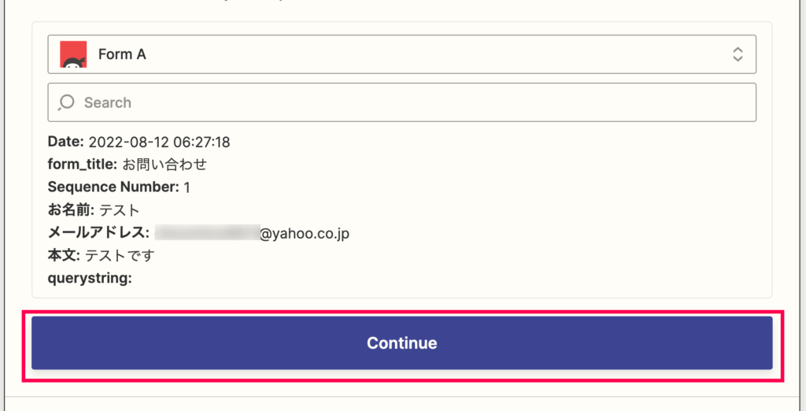The height and width of the screenshot is (411, 806).
Task: Open the Form A record selector
Action: pos(402,54)
